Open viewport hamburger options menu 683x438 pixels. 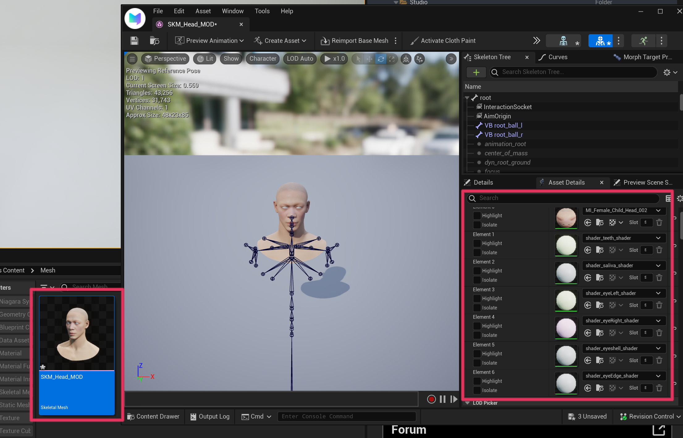tap(132, 59)
